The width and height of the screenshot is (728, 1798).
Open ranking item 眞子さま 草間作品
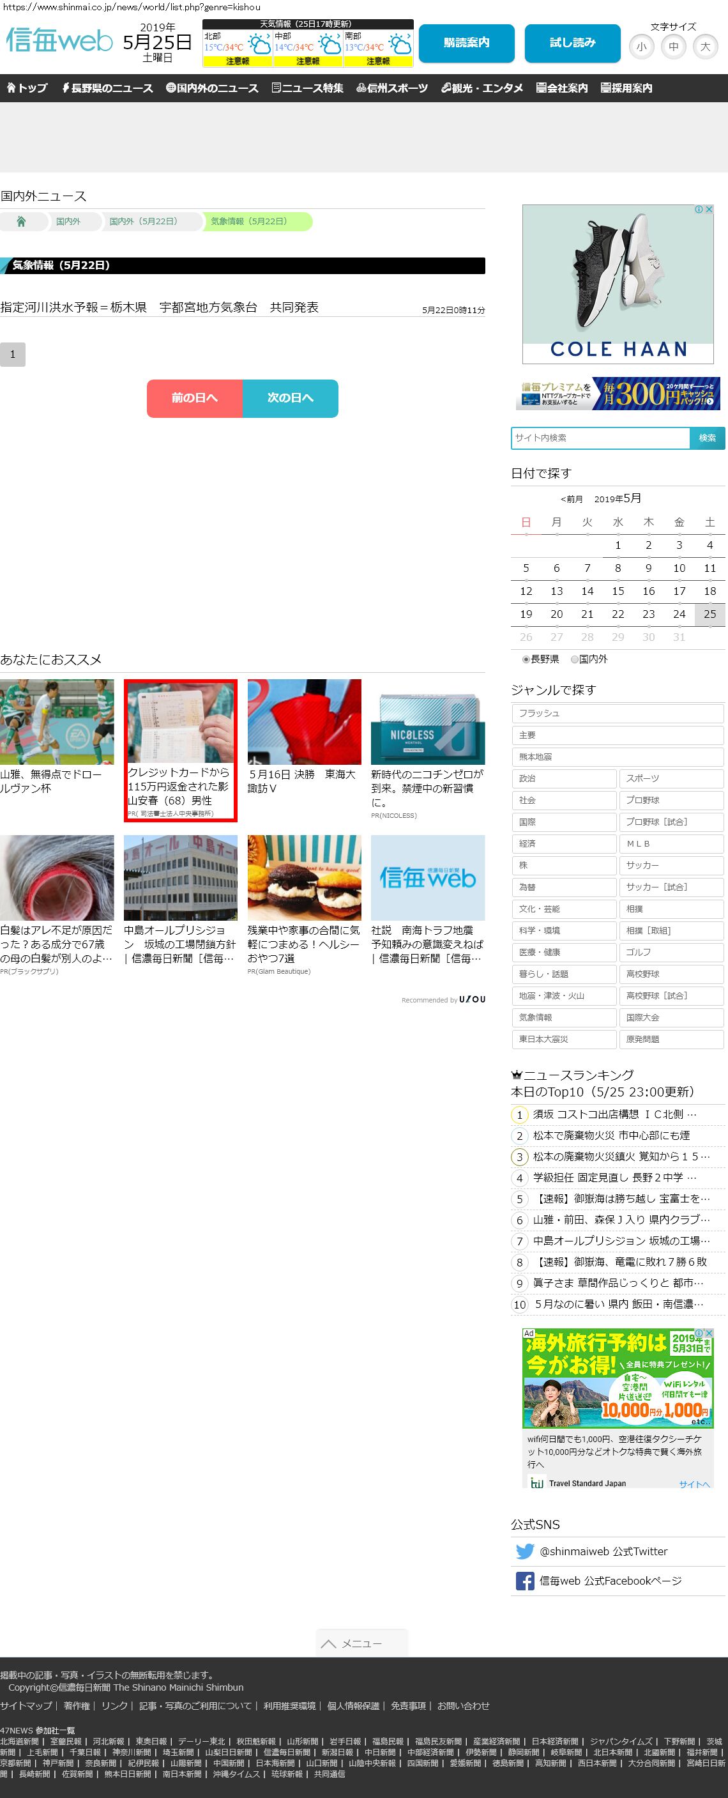coord(619,1283)
